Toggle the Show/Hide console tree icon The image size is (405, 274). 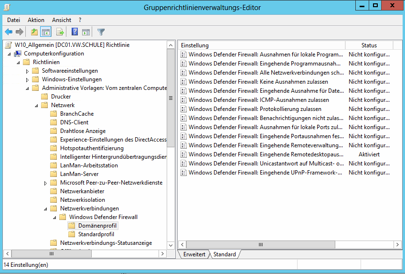tap(46, 32)
